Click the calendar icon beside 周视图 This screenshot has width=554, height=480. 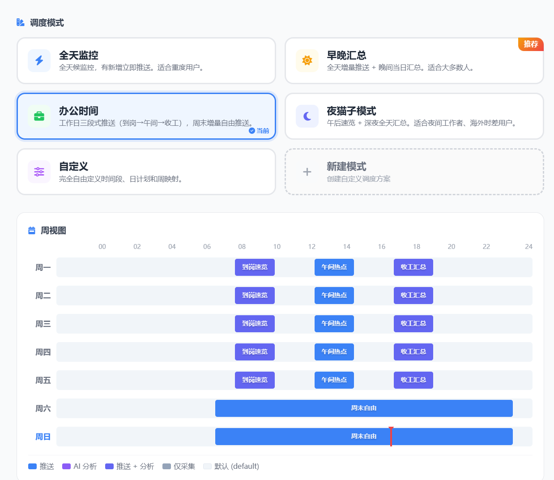click(x=31, y=230)
